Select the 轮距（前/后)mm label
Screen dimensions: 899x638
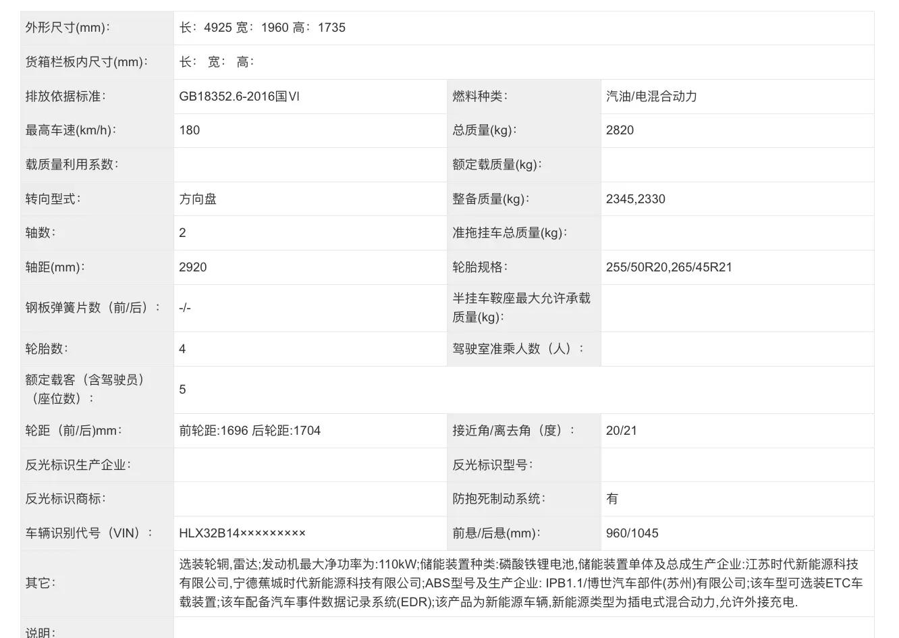[x=74, y=431]
